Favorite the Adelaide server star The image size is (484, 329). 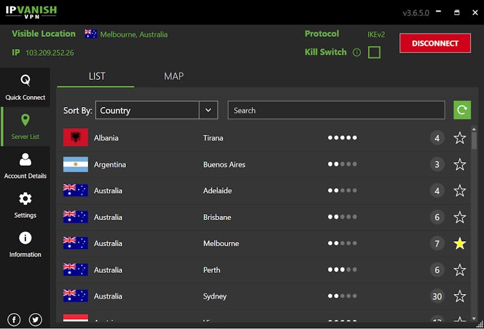tap(460, 191)
